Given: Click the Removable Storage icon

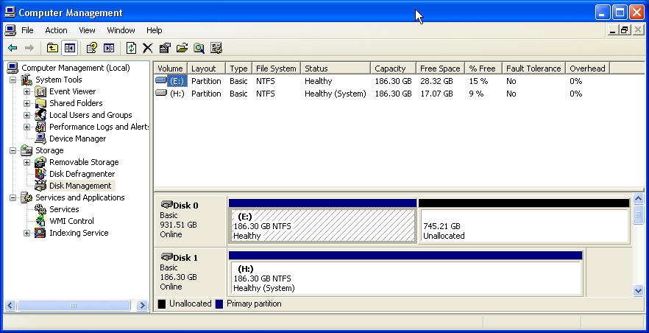Looking at the screenshot, I should pyautogui.click(x=40, y=162).
